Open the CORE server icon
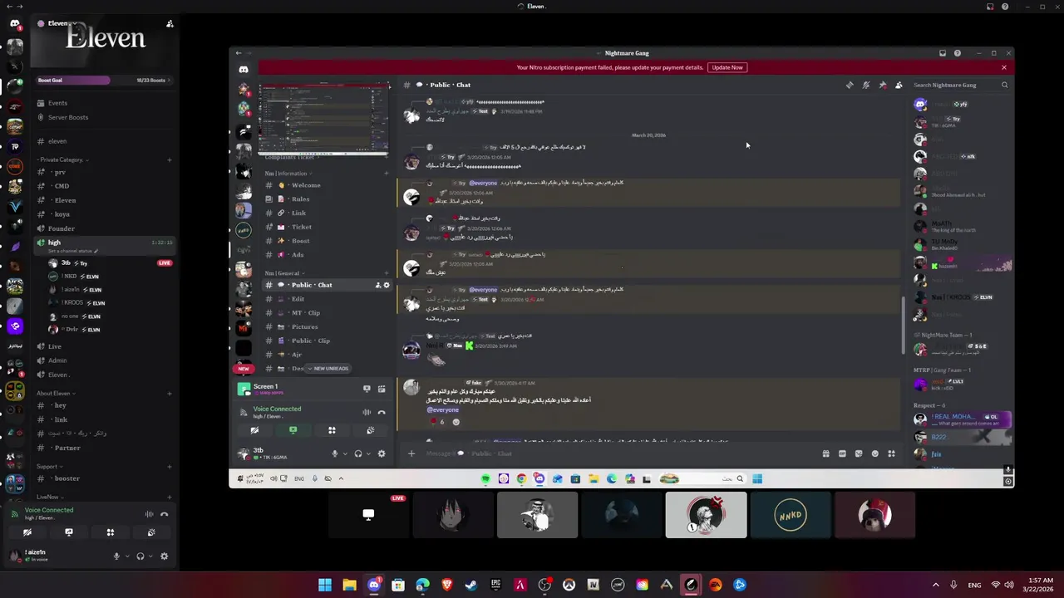Image resolution: width=1064 pixels, height=598 pixels. [x=15, y=165]
